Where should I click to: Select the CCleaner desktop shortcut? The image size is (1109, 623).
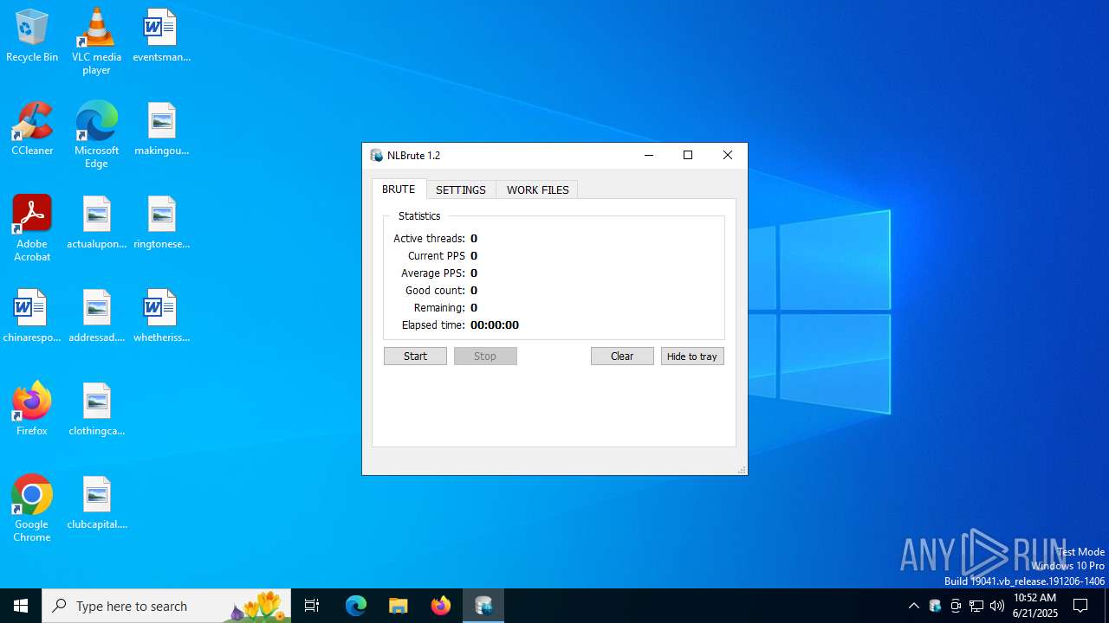(x=32, y=129)
